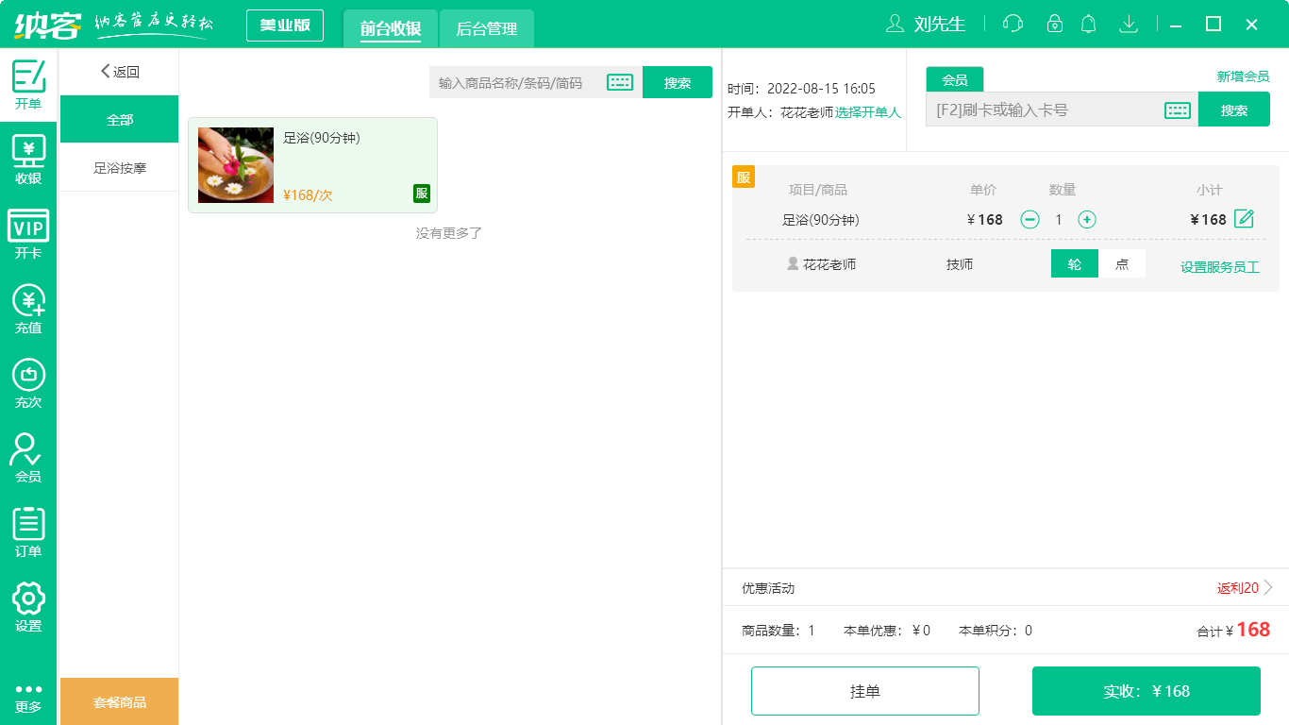This screenshot has width=1289, height=725.
Task: Switch to the 后台管理 tab
Action: [x=488, y=28]
